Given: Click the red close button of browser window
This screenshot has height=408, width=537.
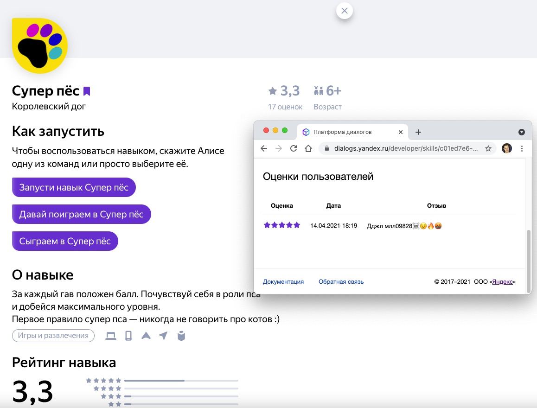Looking at the screenshot, I should [266, 130].
